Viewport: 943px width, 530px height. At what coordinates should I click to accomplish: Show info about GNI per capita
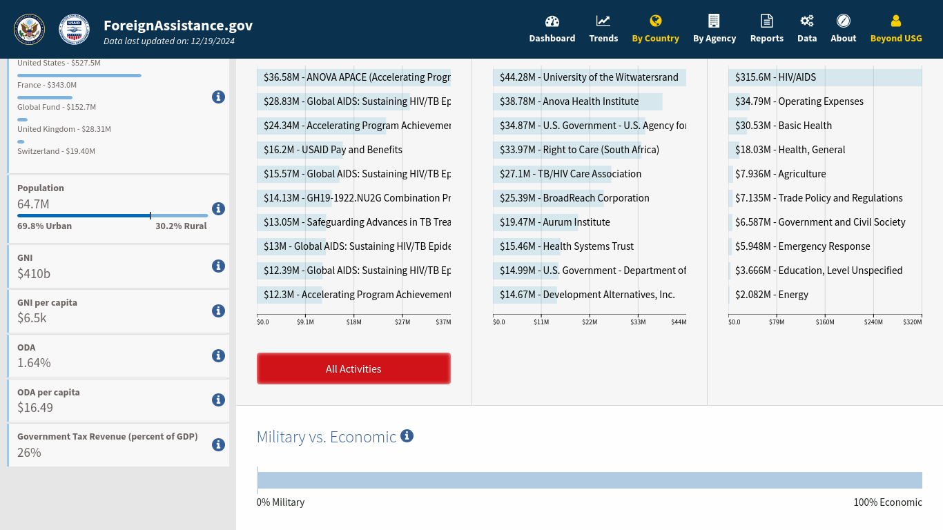tap(218, 311)
